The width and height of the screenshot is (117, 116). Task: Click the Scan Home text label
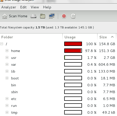tap(18, 16)
